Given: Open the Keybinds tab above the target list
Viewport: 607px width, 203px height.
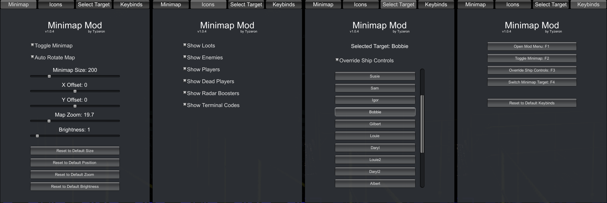Looking at the screenshot, I should coord(436,4).
